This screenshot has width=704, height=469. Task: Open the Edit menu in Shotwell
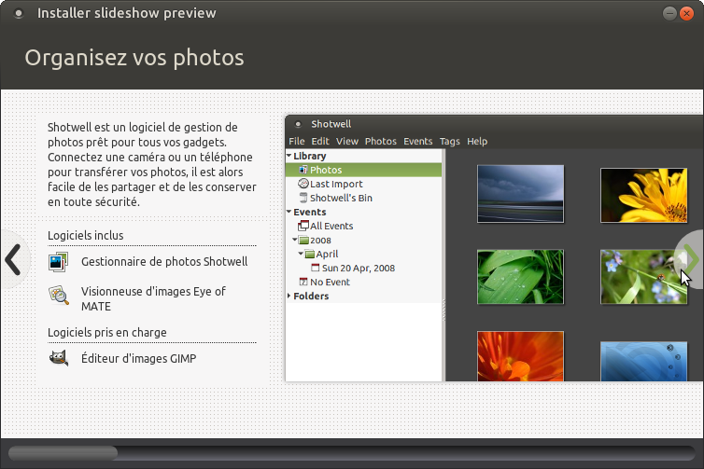pos(320,141)
